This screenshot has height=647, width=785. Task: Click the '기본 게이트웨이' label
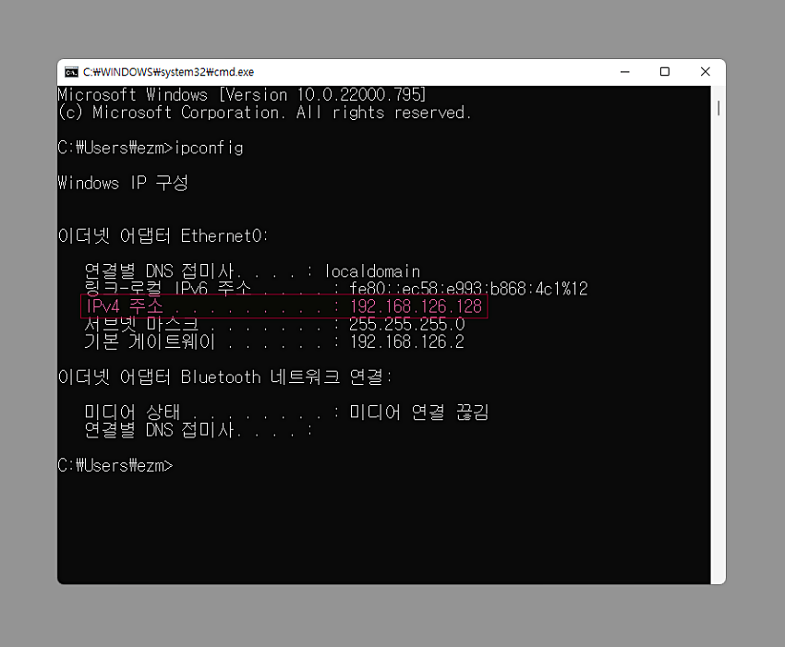click(150, 341)
